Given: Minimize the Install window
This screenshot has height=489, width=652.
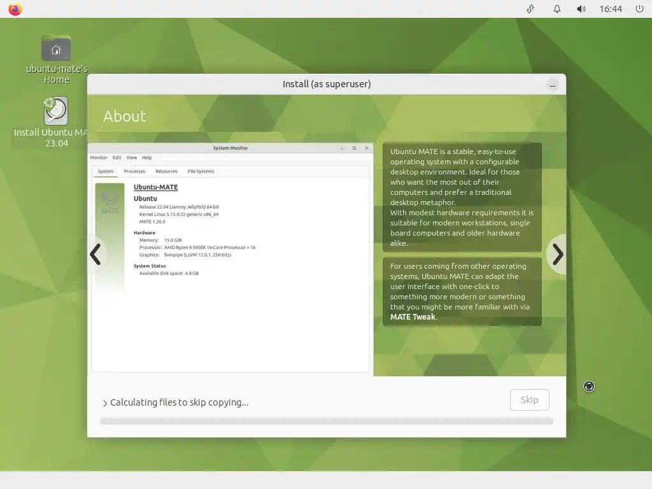Looking at the screenshot, I should point(552,86).
